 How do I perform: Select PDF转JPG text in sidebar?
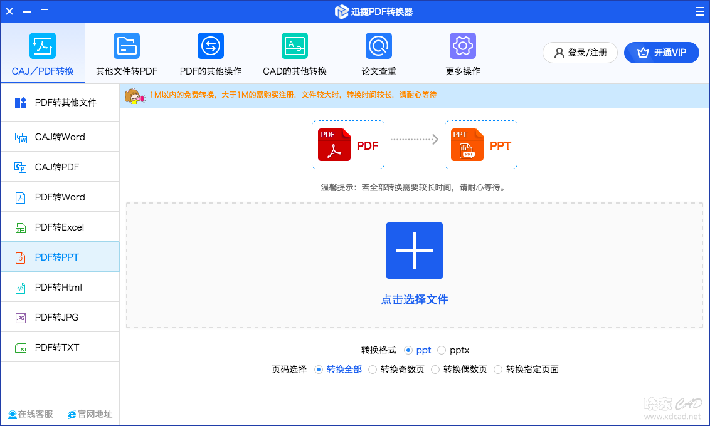[56, 318]
